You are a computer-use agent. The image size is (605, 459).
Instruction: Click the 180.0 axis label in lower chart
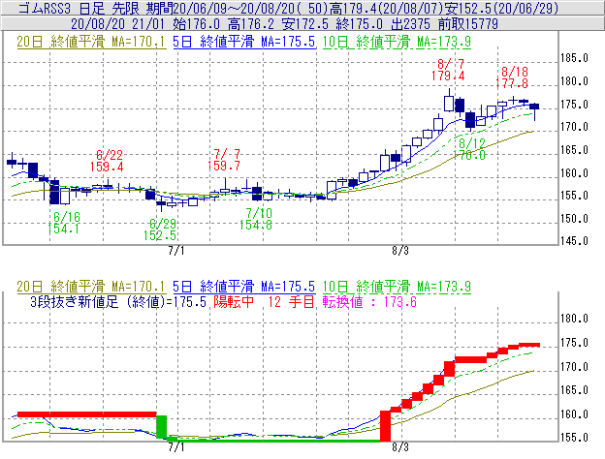(574, 319)
